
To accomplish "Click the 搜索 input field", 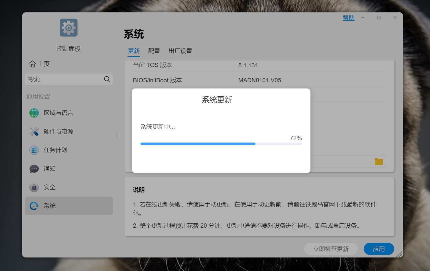I will [69, 79].
